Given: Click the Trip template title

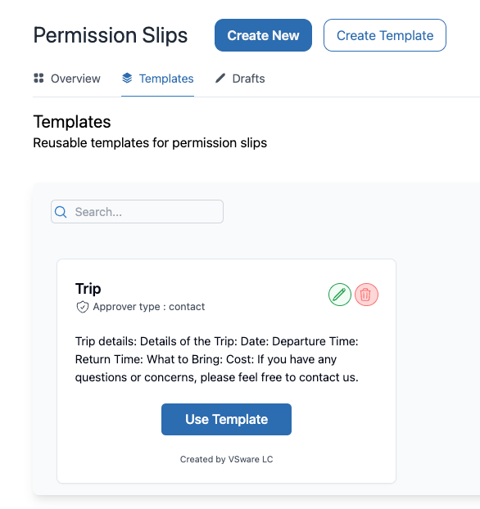Looking at the screenshot, I should 88,289.
